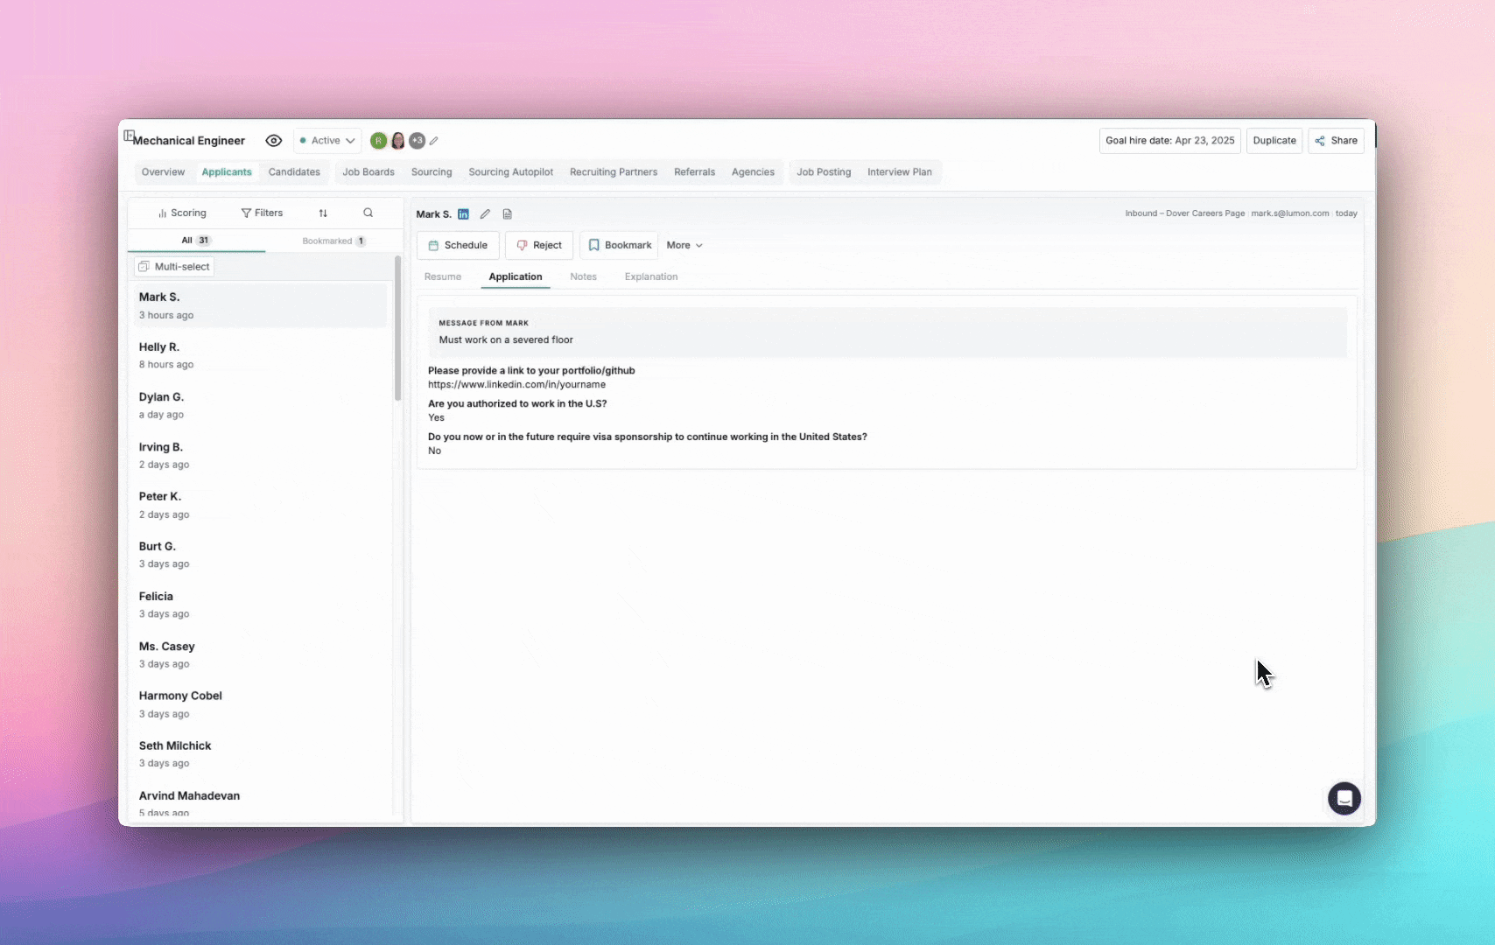Open the chat support bubble icon
Viewport: 1495px width, 945px height.
click(1344, 798)
